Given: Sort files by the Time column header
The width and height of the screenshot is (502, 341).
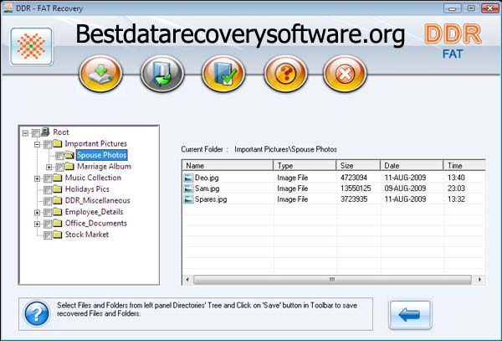Looking at the screenshot, I should click(464, 165).
